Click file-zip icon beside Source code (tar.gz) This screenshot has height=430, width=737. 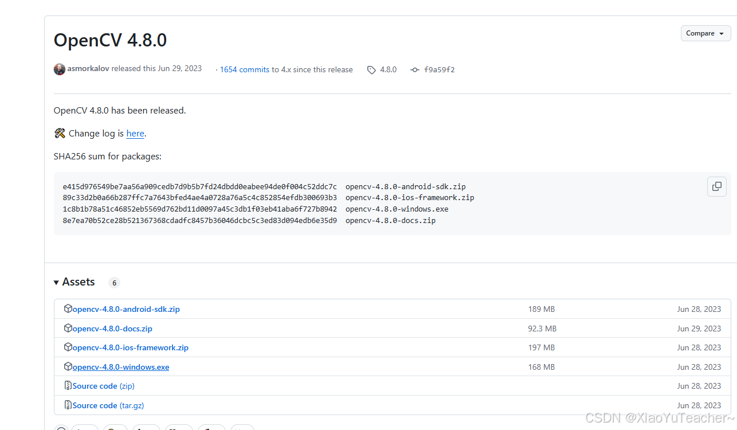(68, 405)
